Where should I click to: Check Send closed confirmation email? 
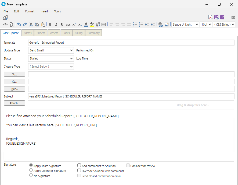point(79,175)
